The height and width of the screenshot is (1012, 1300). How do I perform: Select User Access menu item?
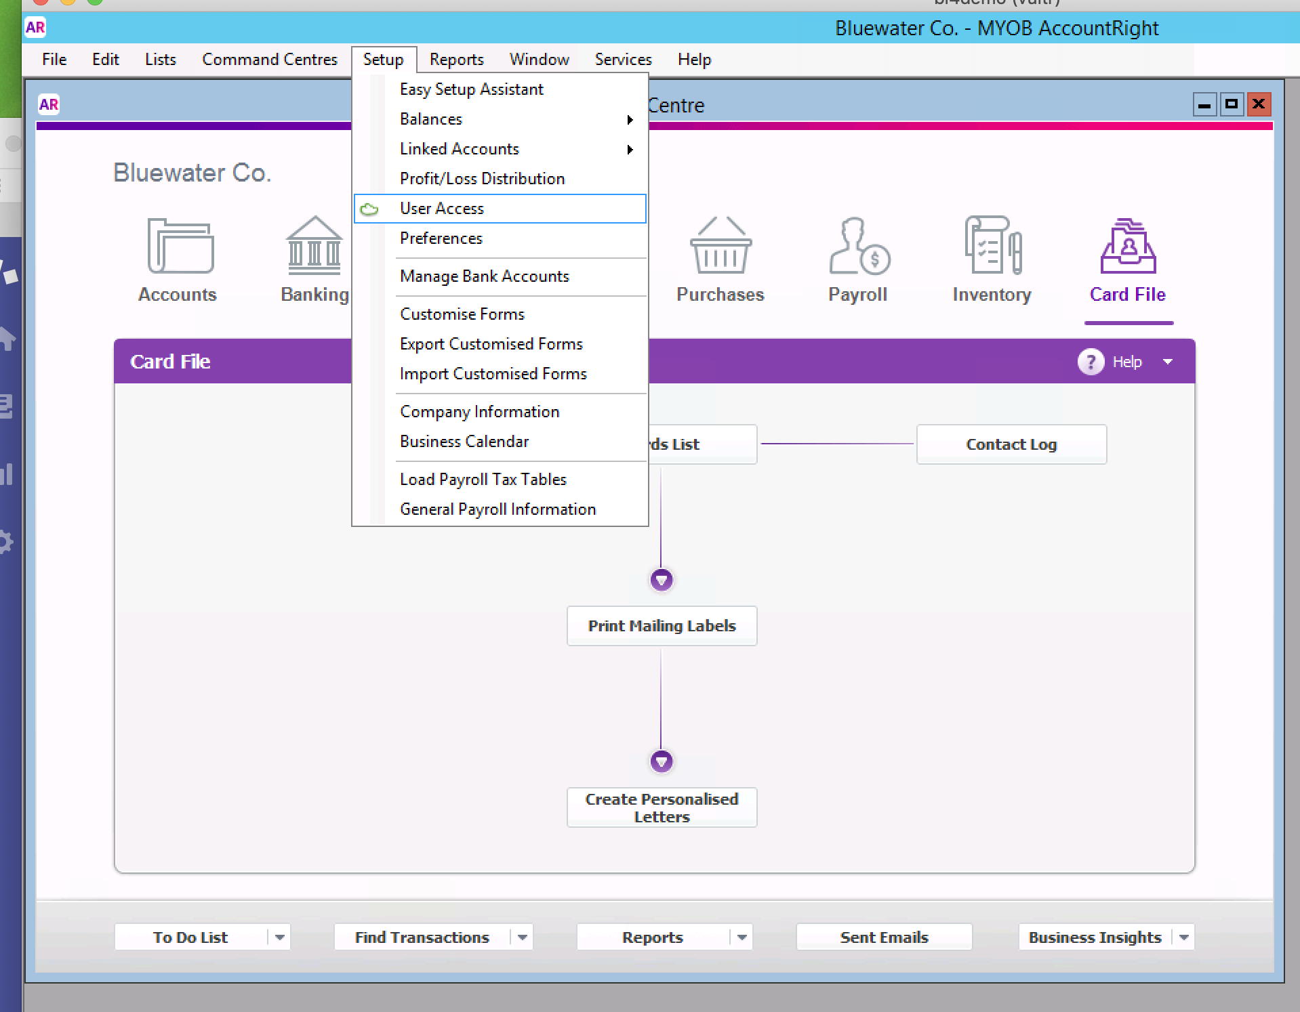500,209
